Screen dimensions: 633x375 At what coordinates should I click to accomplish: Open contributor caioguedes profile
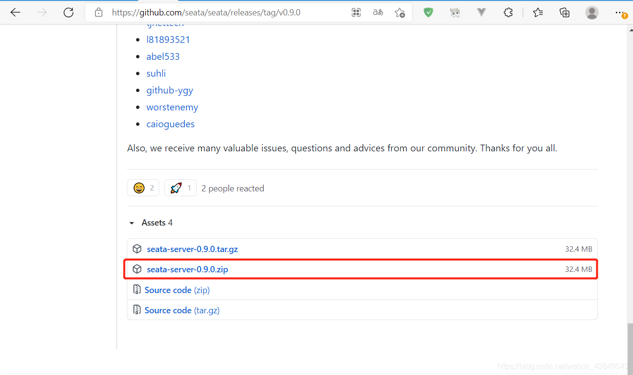170,124
